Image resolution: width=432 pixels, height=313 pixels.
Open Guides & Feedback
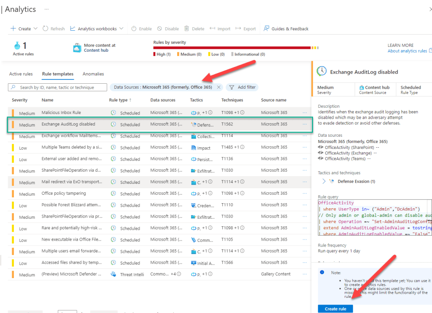[x=286, y=29]
